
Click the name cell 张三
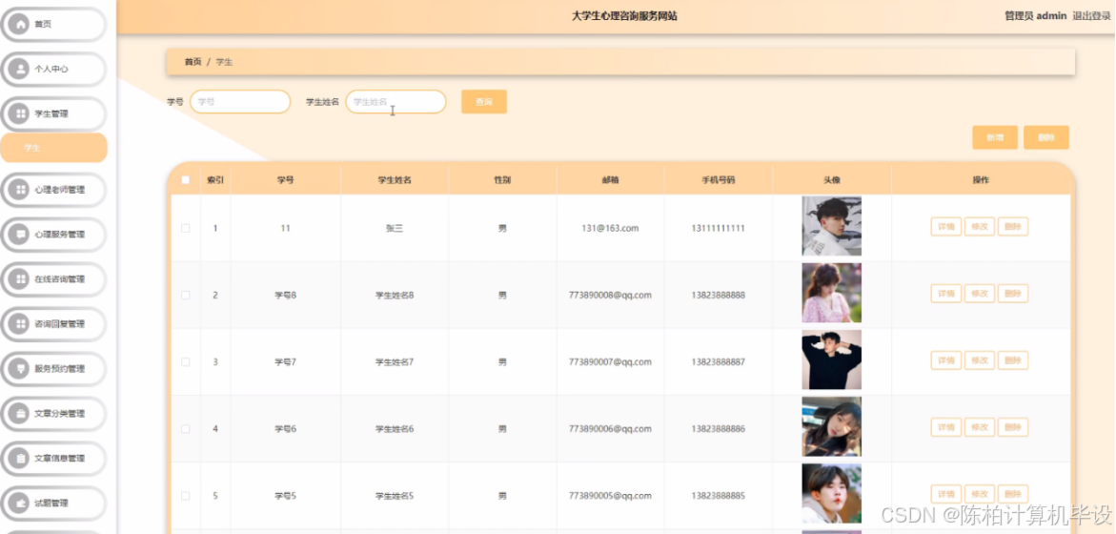pos(395,229)
